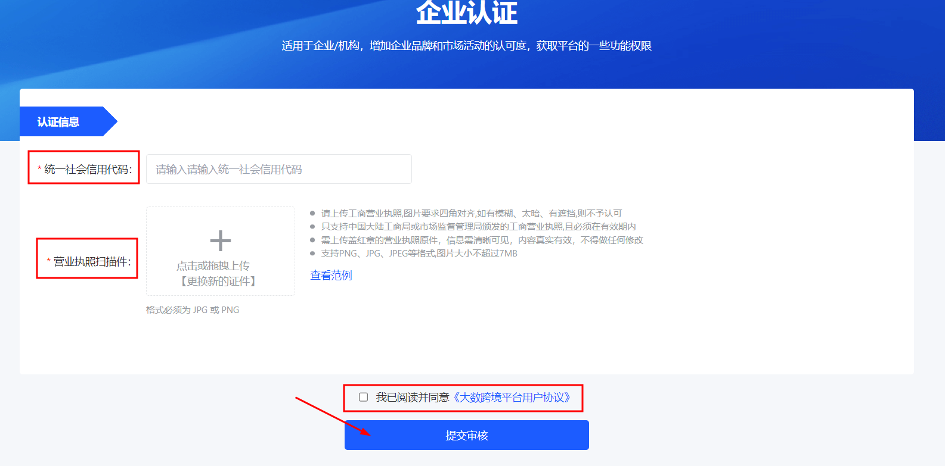Click the tip starting 需上传盖红章
The image size is (945, 466).
(482, 240)
